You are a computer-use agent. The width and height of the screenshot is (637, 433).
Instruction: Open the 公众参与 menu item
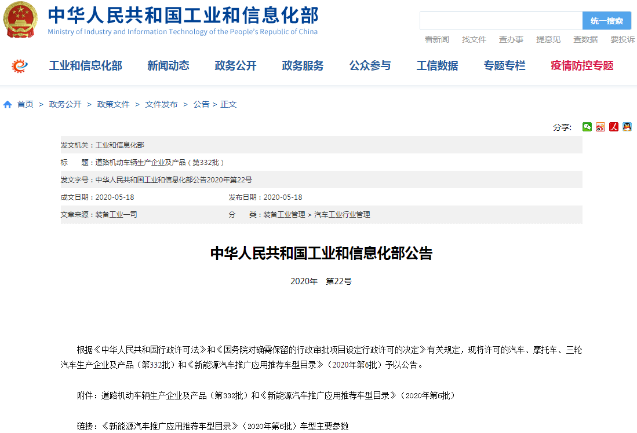pos(370,66)
